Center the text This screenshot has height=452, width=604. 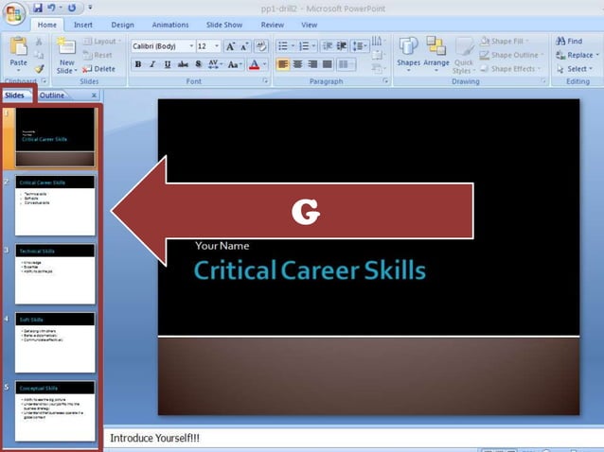(297, 64)
